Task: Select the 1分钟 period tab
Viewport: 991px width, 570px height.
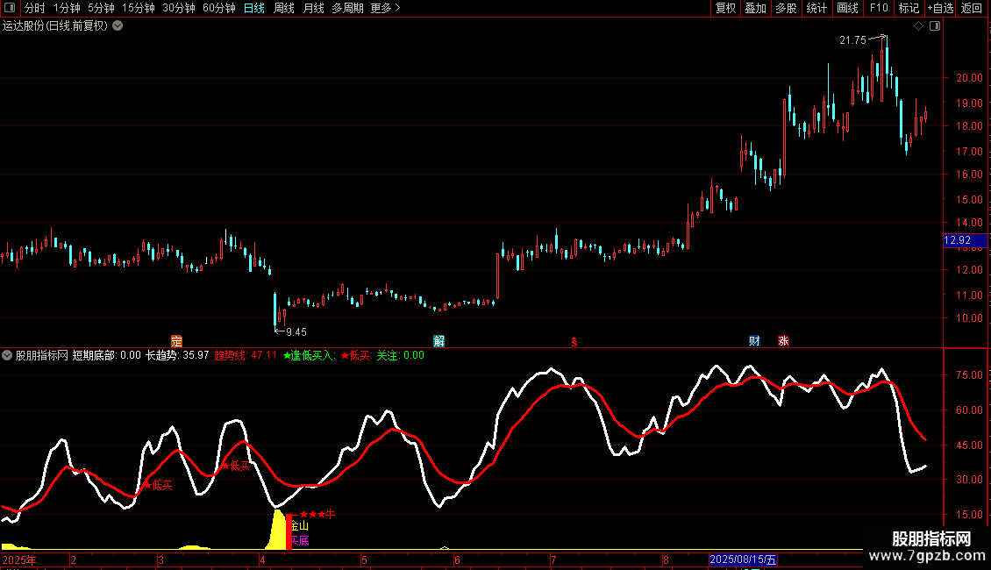Action: (x=67, y=8)
